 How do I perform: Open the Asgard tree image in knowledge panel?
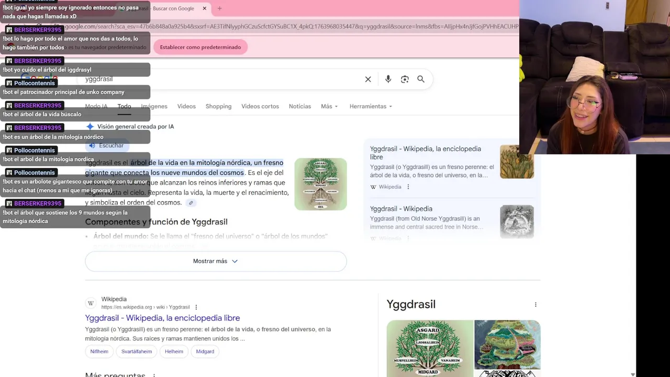430,348
